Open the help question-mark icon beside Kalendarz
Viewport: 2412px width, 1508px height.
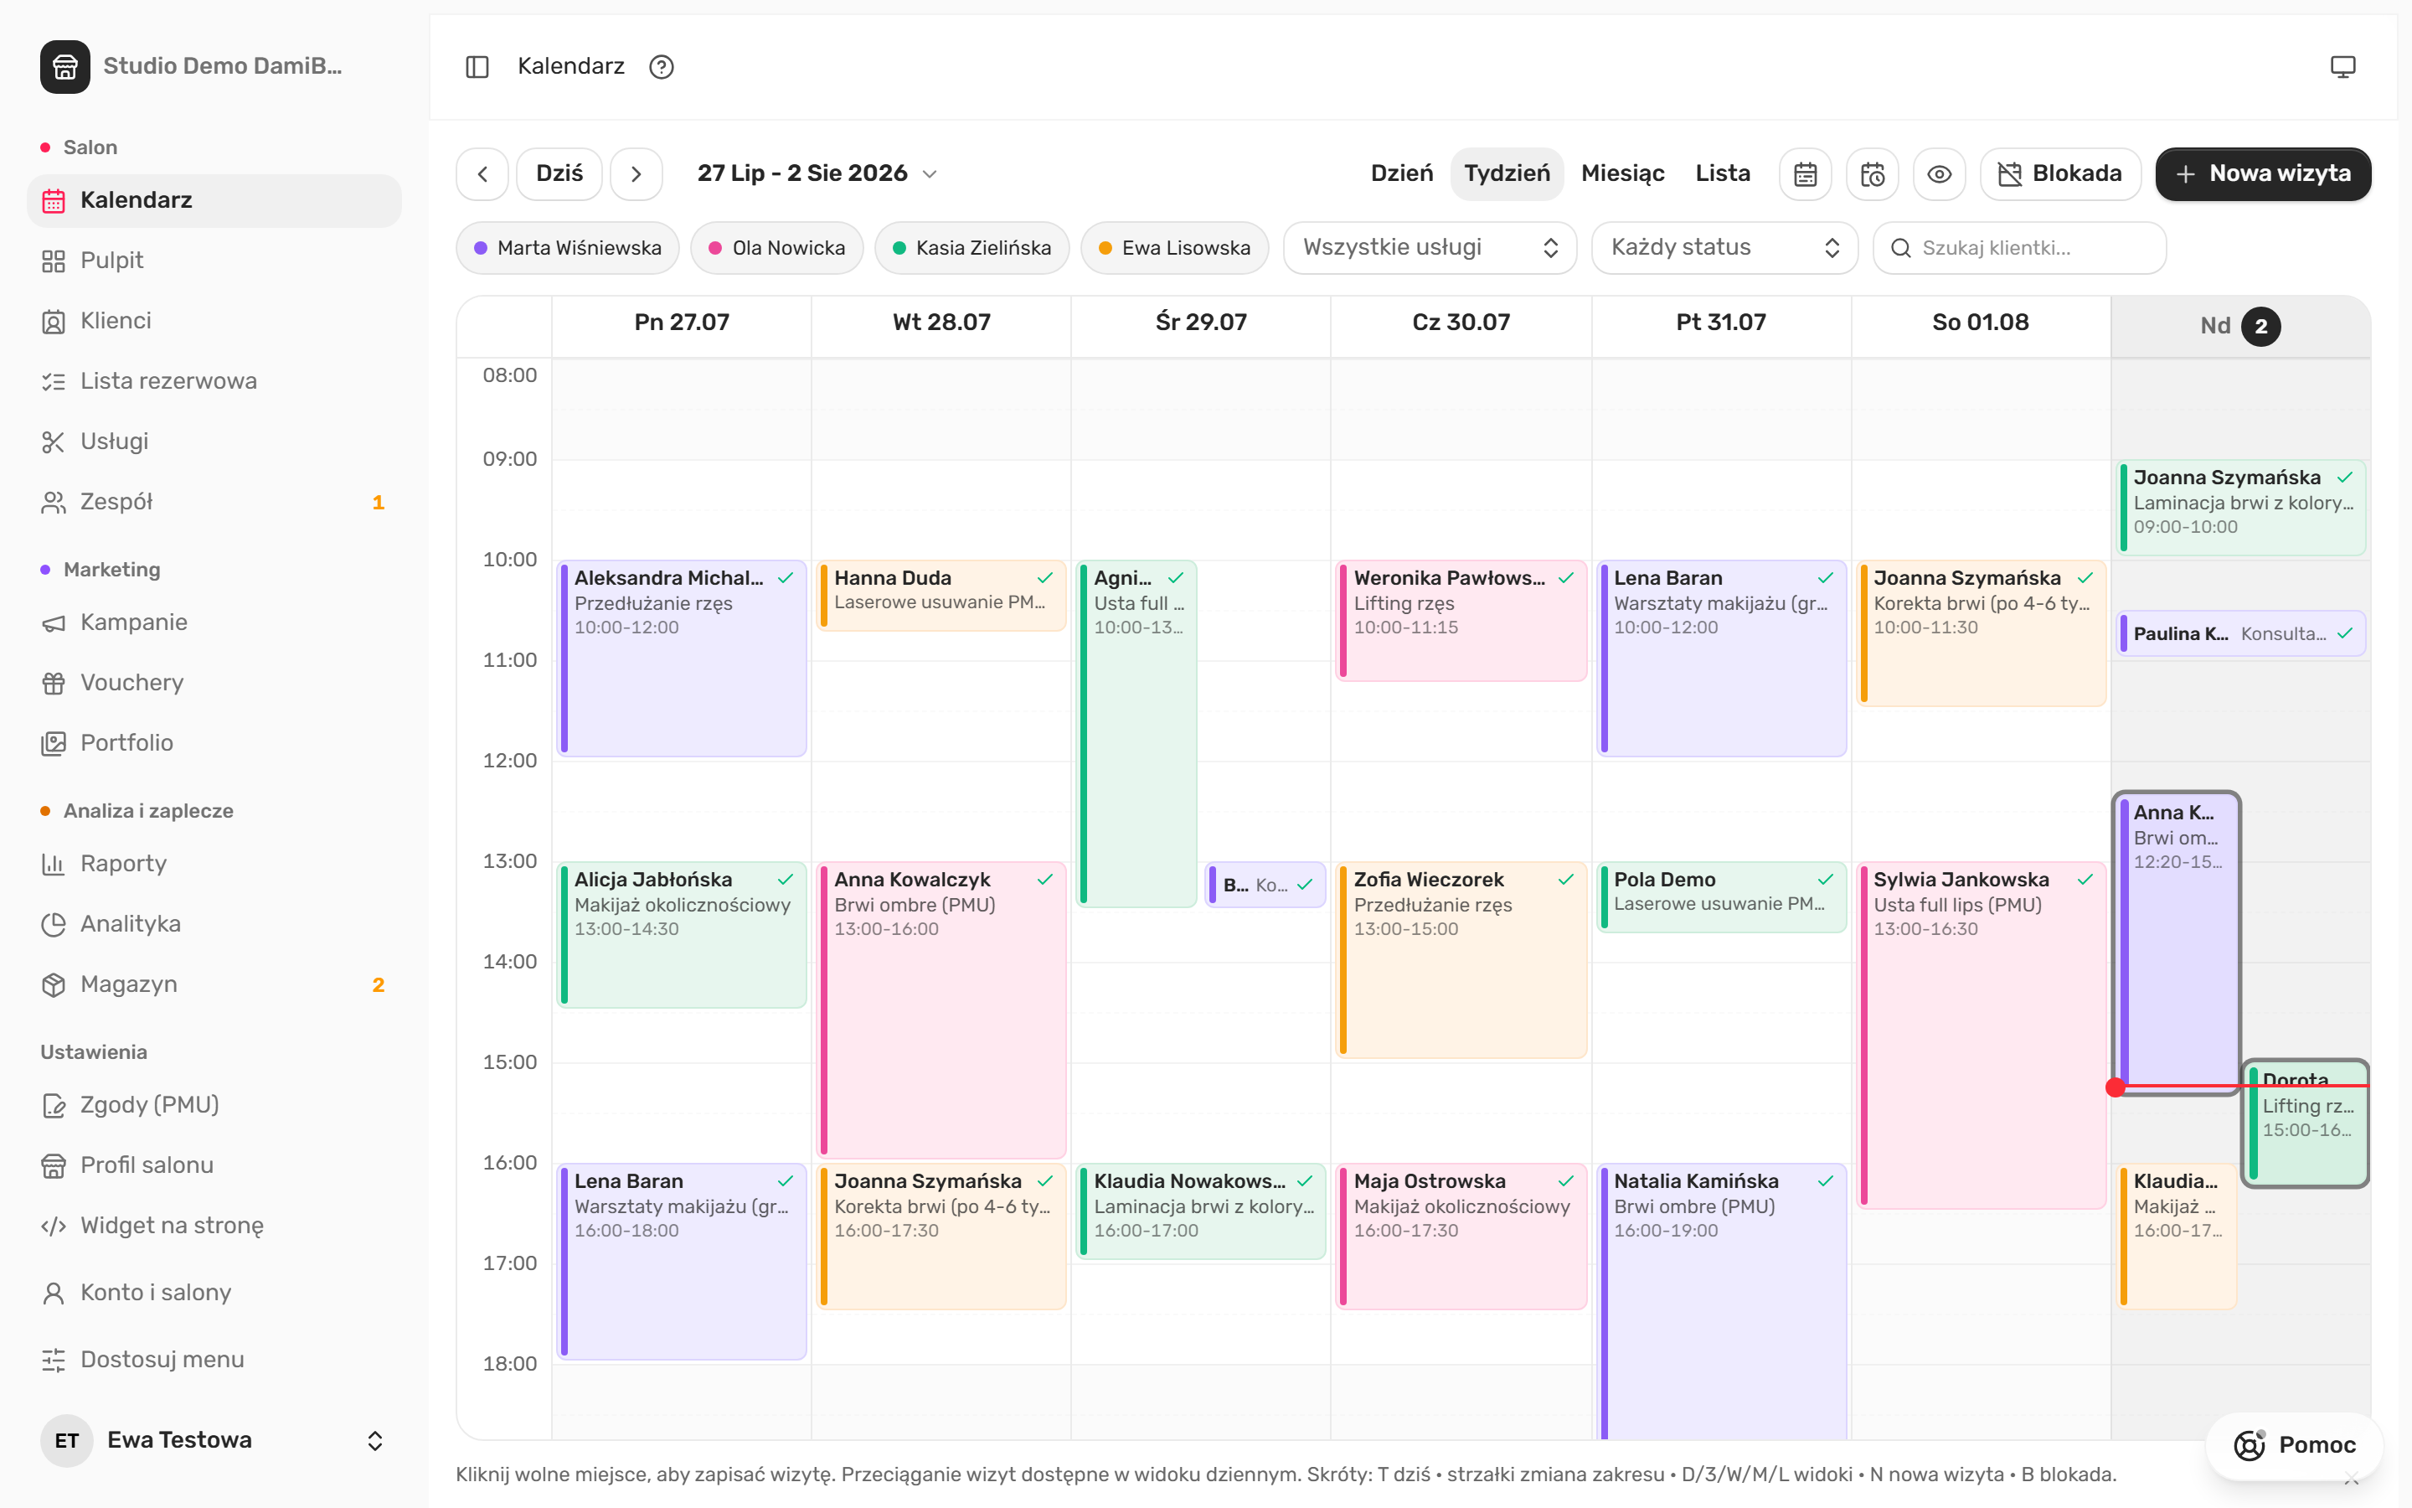click(661, 67)
